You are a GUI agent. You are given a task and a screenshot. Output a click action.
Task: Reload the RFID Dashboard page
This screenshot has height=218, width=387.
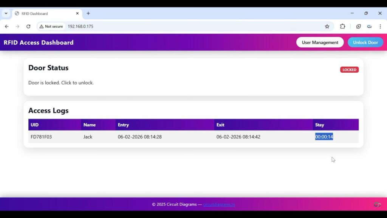(x=28, y=26)
